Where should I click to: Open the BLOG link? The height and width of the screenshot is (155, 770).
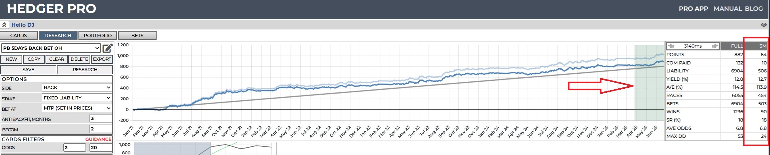(754, 9)
